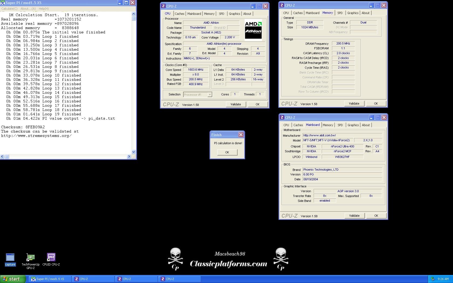Click OK in processor CPU-Z window
Screen dimensions: 453x283
pos(258,104)
